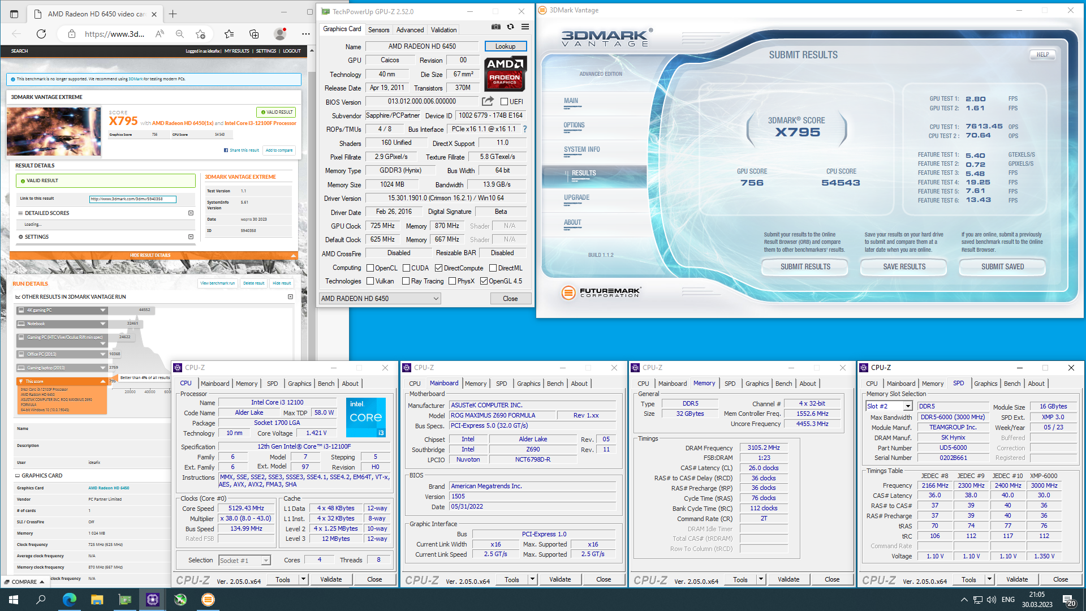Toggle the Vulkan checkbox
Viewport: 1086px width, 611px height.
pyautogui.click(x=370, y=281)
